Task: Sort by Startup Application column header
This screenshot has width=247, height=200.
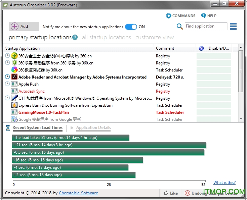Action: (78, 48)
